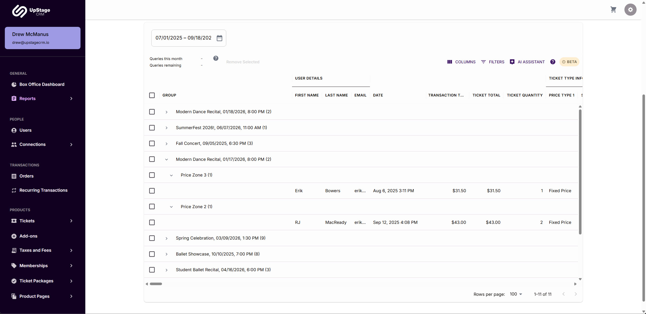Open the Filters panel

[493, 62]
